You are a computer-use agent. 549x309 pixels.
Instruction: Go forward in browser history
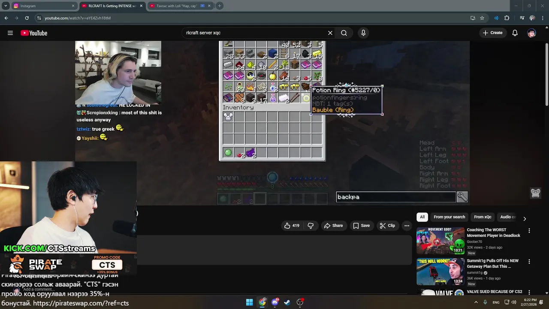click(16, 18)
